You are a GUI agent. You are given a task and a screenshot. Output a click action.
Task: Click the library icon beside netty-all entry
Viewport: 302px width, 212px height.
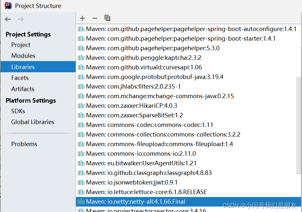pos(81,201)
